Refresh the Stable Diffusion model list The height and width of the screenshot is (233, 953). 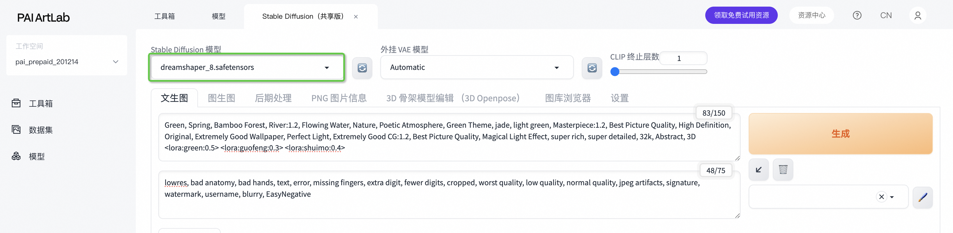point(362,68)
